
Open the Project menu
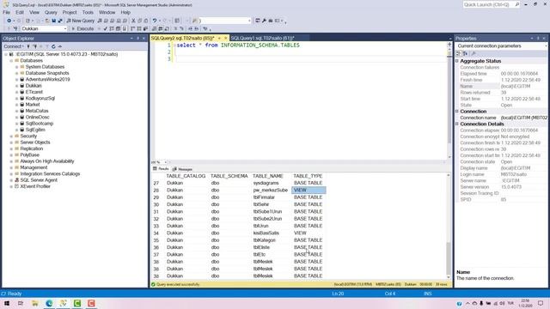pos(70,12)
